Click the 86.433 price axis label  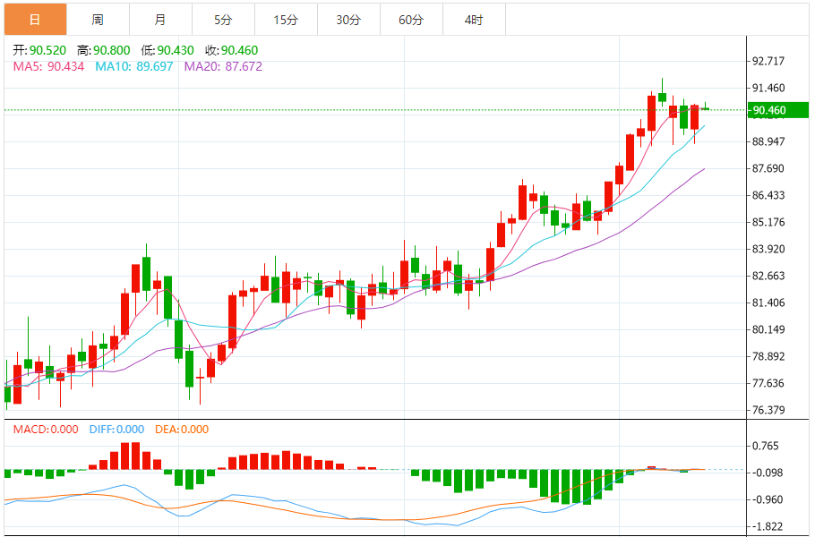coord(768,195)
